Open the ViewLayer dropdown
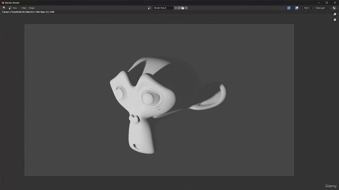The height and width of the screenshot is (190, 339). [x=323, y=8]
